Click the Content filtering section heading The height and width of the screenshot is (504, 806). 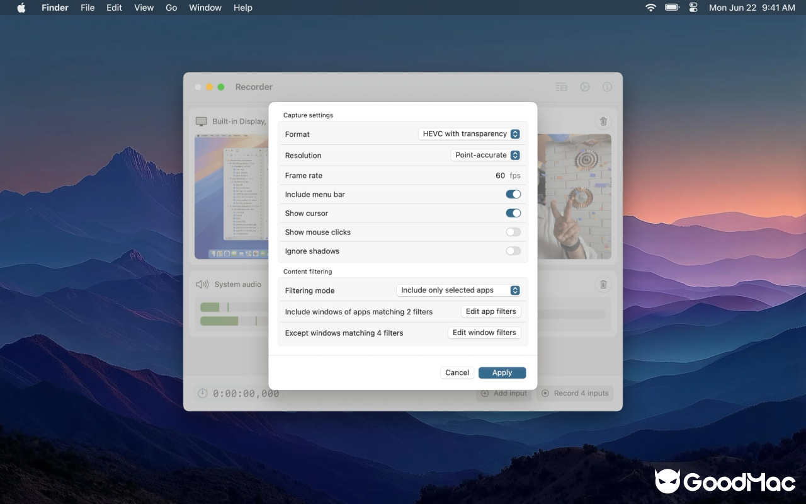[307, 272]
